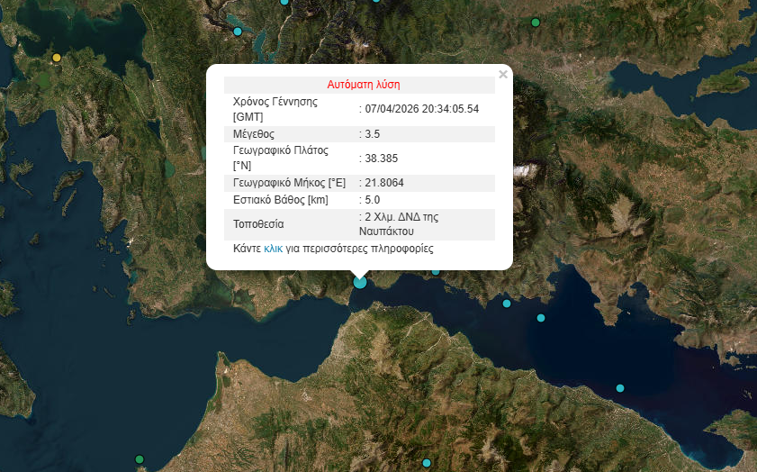Click the origin time 07/04/2026 20:34:05.54
This screenshot has width=757, height=472.
pyautogui.click(x=421, y=109)
